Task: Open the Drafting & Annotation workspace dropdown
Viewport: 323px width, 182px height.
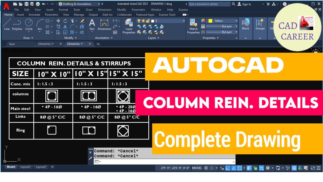Action: click(79, 4)
